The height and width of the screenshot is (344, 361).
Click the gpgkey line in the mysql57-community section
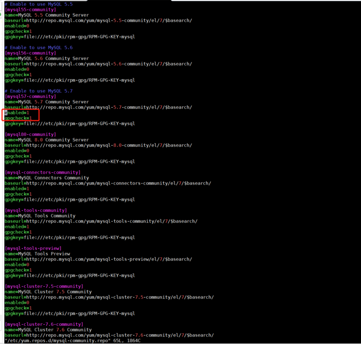(x=70, y=124)
